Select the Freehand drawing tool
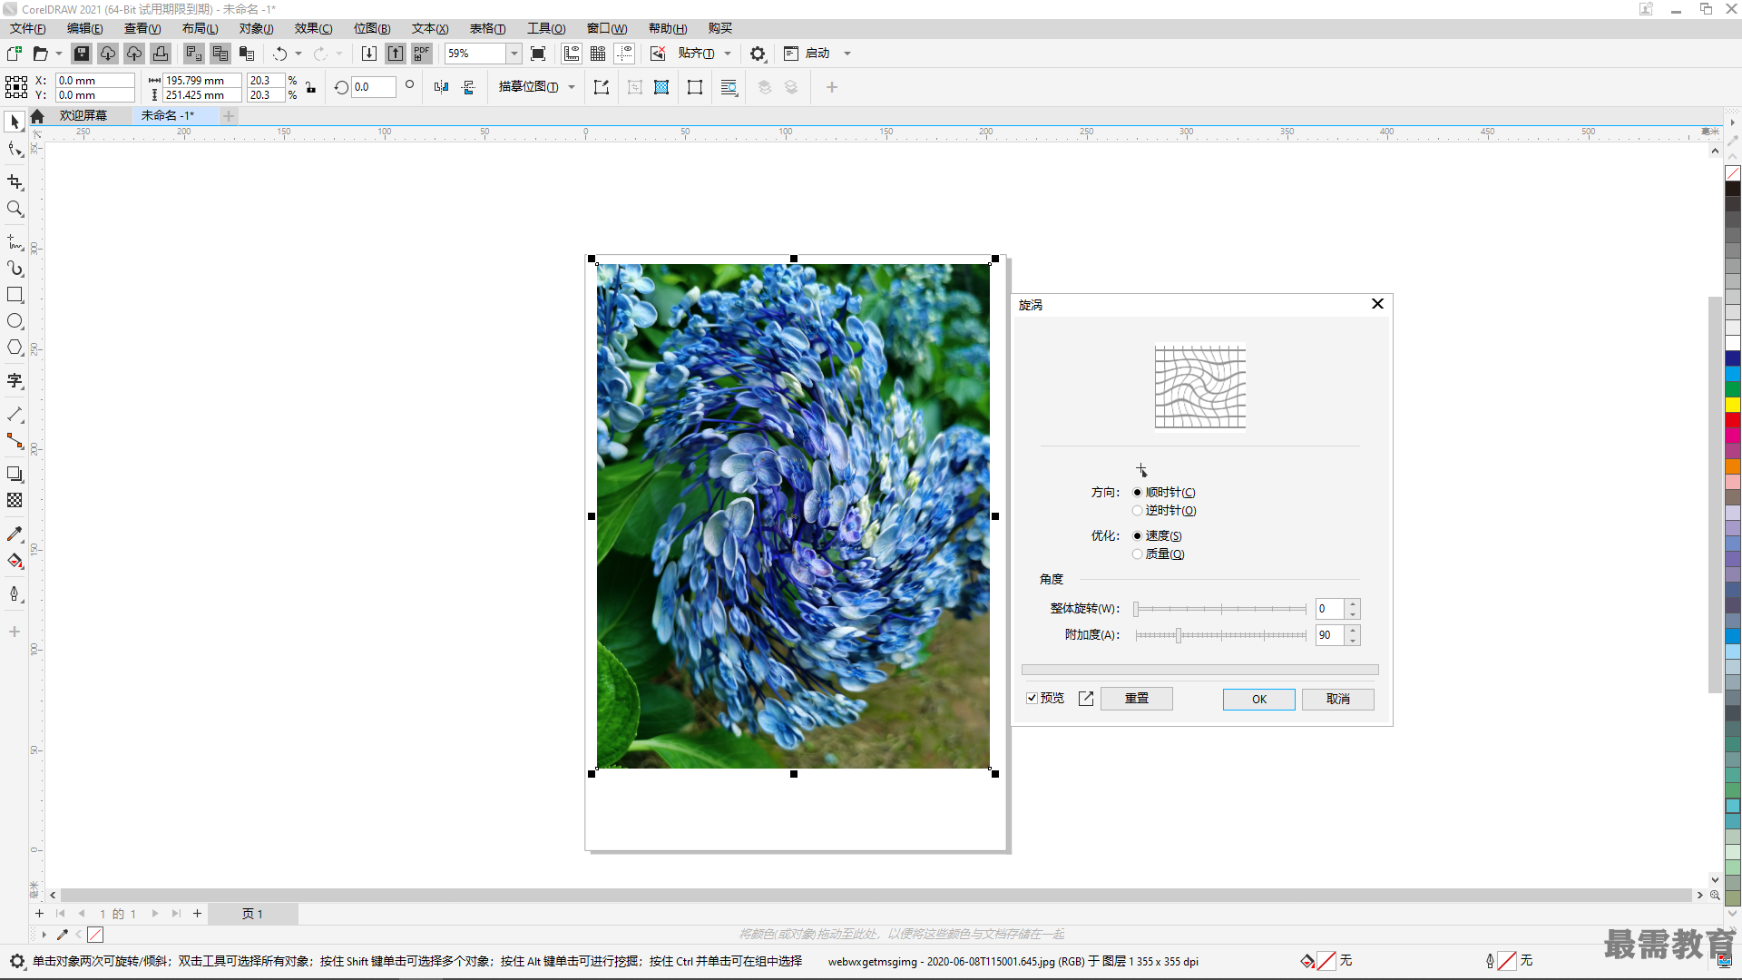1742x980 pixels. point(15,242)
